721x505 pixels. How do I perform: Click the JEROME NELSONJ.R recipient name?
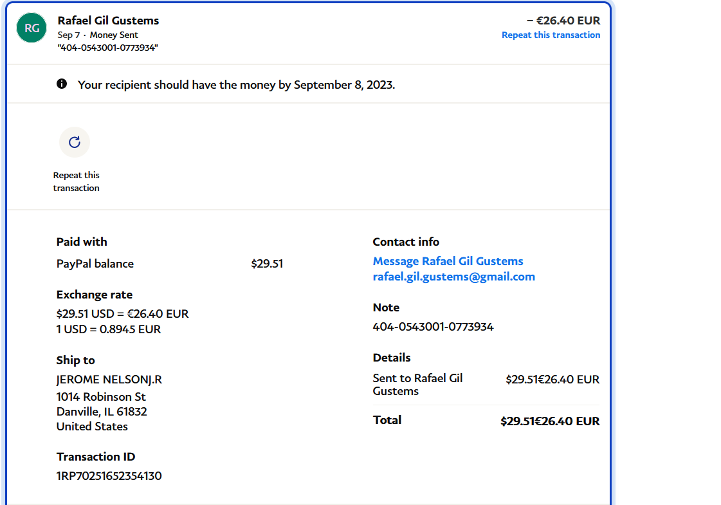coord(109,380)
